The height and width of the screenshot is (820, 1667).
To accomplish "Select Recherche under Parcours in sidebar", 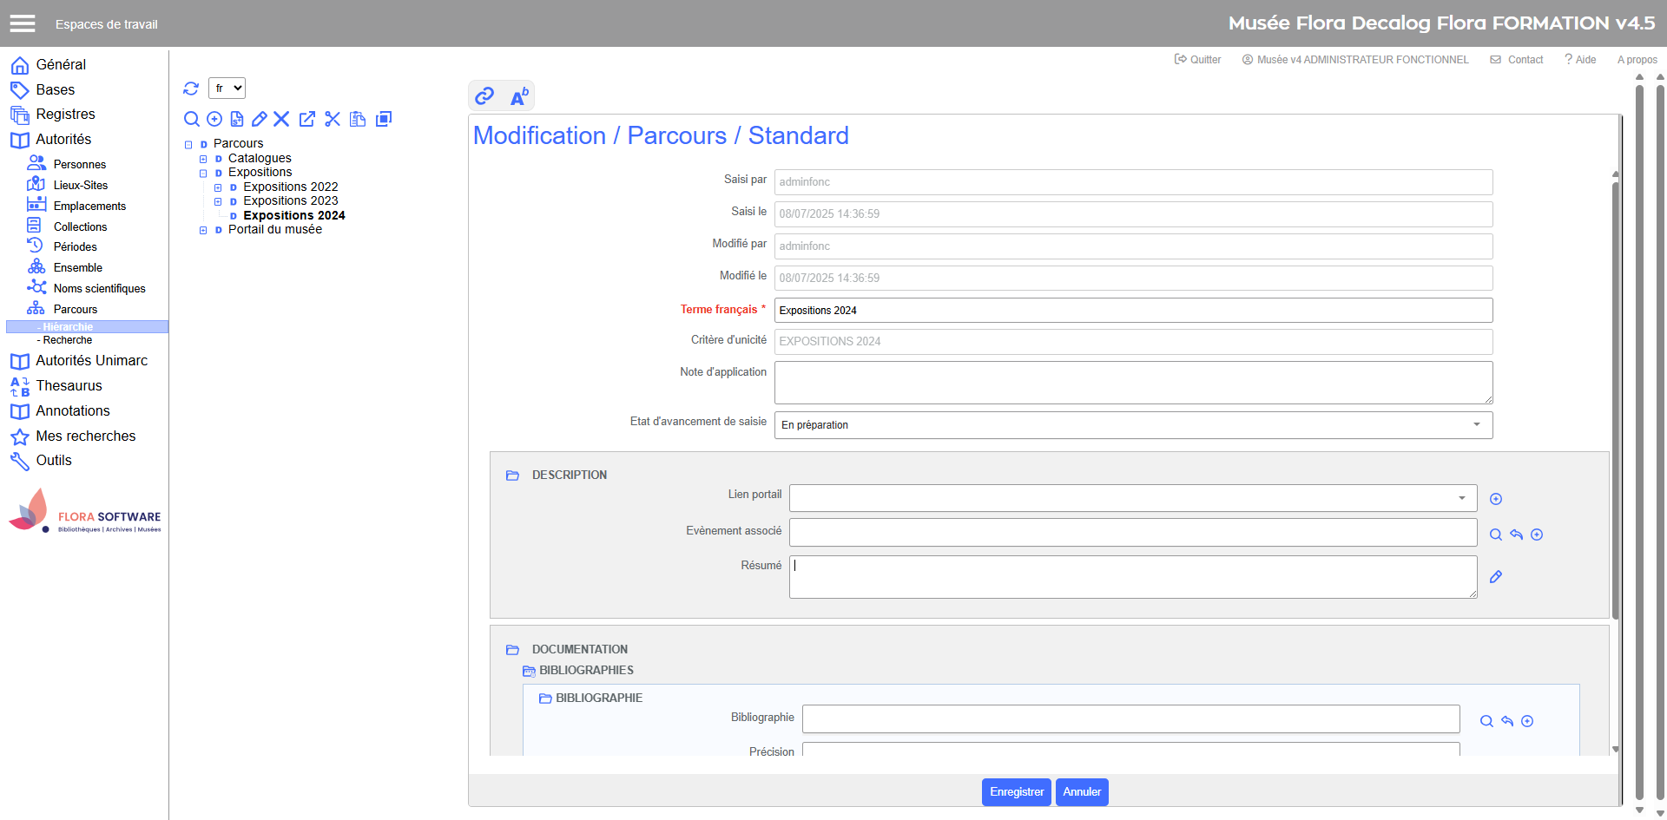I will 68,340.
